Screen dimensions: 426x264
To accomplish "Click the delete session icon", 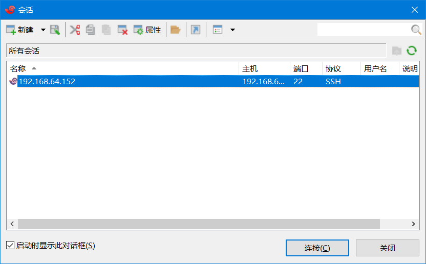I will (x=122, y=30).
